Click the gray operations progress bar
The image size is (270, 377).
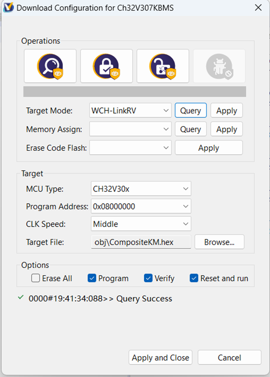tap(135, 91)
